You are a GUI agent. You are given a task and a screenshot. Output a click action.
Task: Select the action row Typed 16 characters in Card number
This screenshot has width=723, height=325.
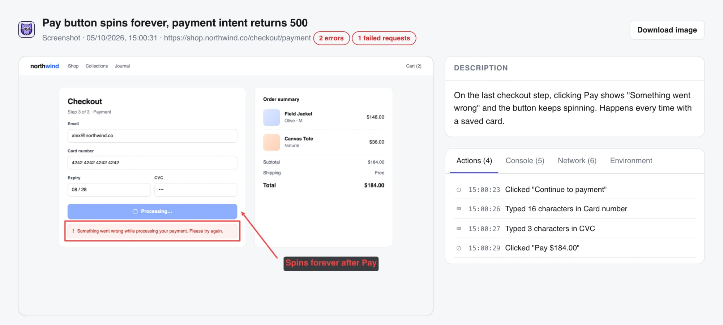pos(575,209)
